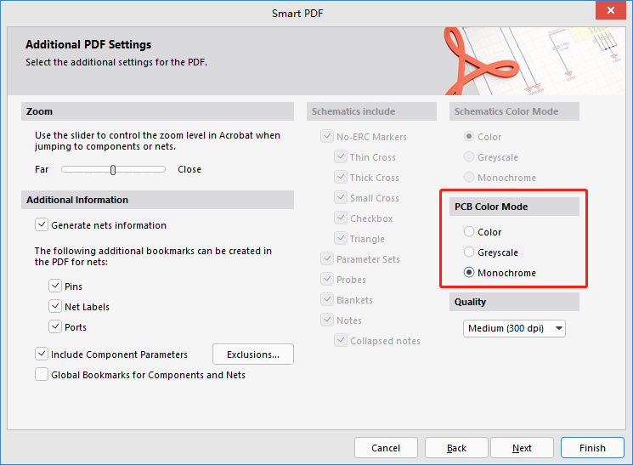Click Finish to generate the PDF

coord(592,448)
